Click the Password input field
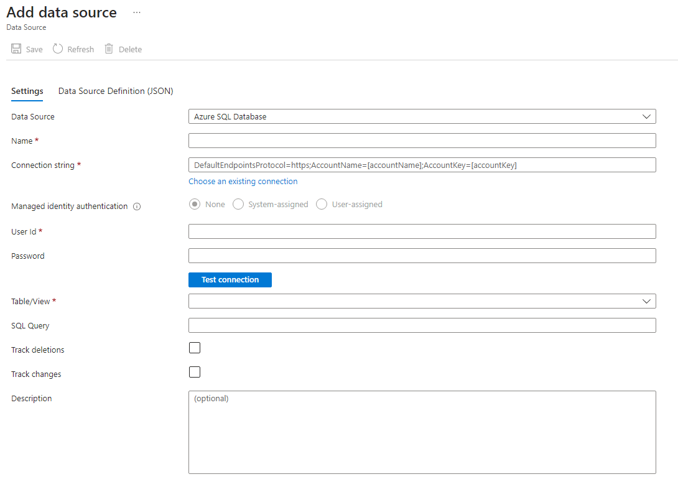678x497 pixels. click(422, 255)
